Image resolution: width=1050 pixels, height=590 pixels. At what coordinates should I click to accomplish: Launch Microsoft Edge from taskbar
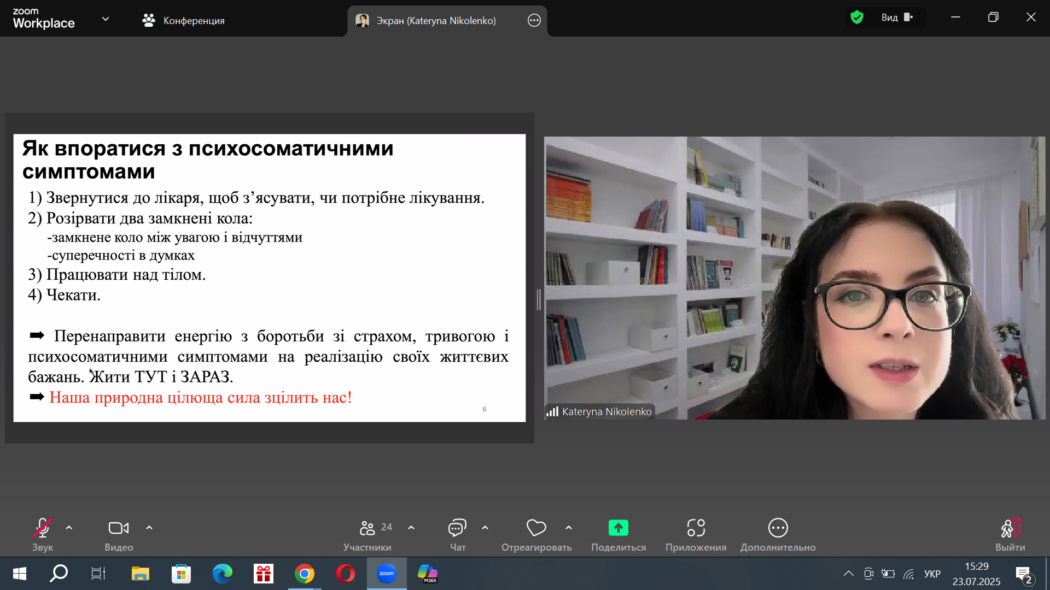click(223, 574)
